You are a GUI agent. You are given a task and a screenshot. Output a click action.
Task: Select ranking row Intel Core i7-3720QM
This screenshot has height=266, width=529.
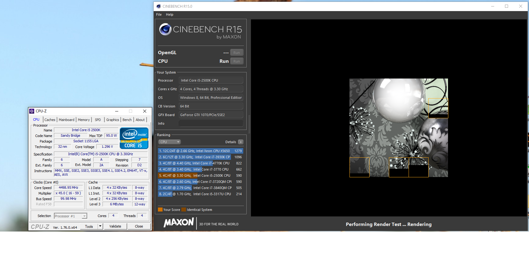pyautogui.click(x=200, y=182)
